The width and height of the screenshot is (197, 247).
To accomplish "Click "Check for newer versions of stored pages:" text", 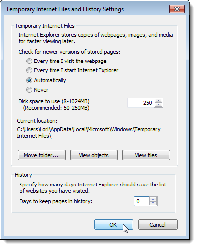I will click(70, 52).
